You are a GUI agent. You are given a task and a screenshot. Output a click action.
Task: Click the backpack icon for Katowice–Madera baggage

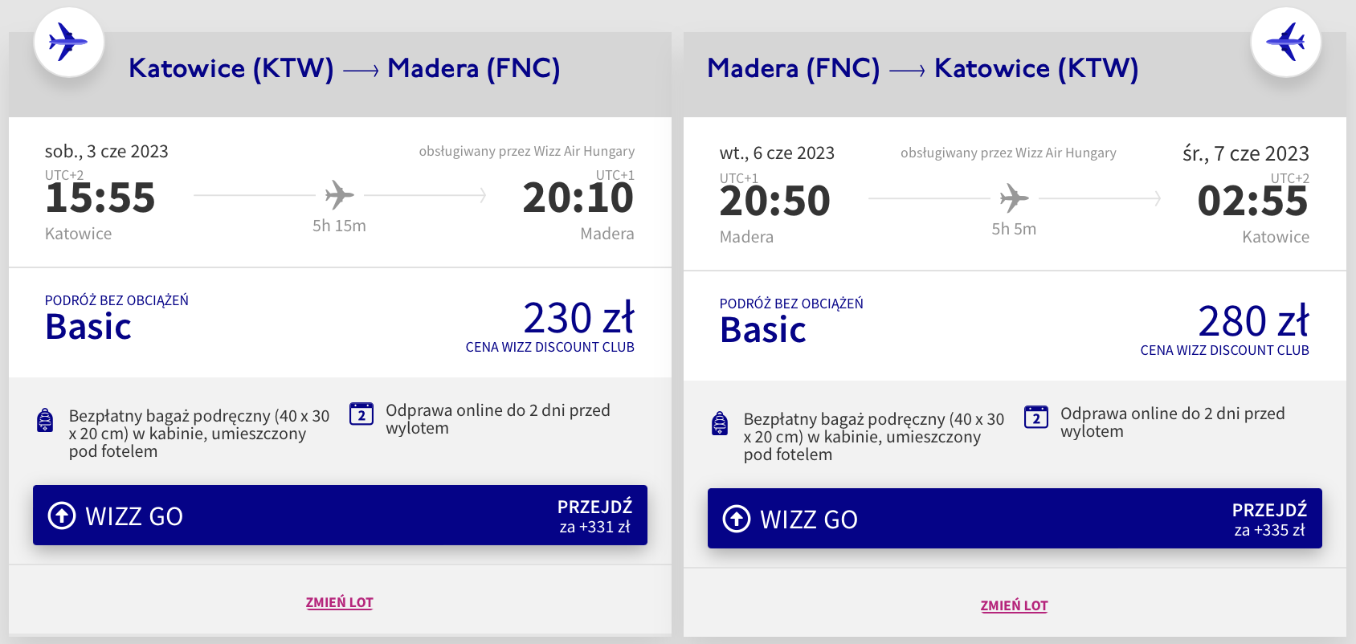pos(46,421)
